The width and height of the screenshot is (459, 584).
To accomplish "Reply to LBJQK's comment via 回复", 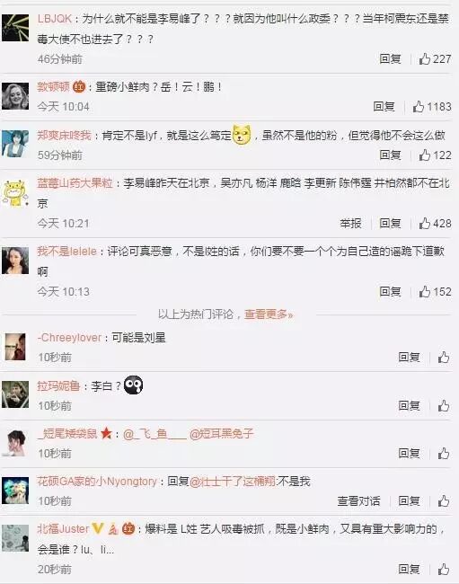I will 390,58.
